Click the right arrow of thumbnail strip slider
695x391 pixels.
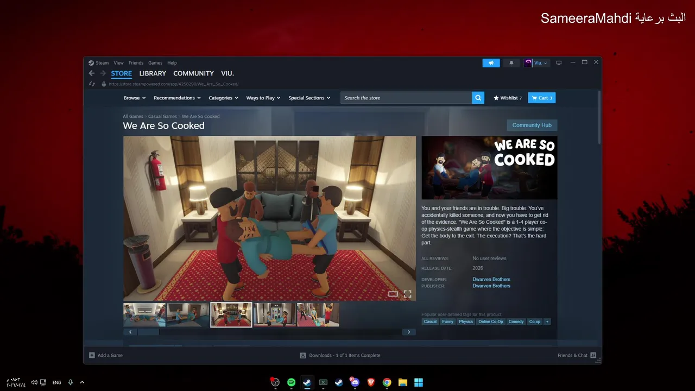pos(409,332)
